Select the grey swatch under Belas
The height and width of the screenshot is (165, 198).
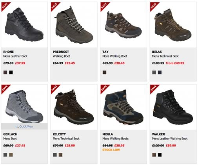click(154, 72)
